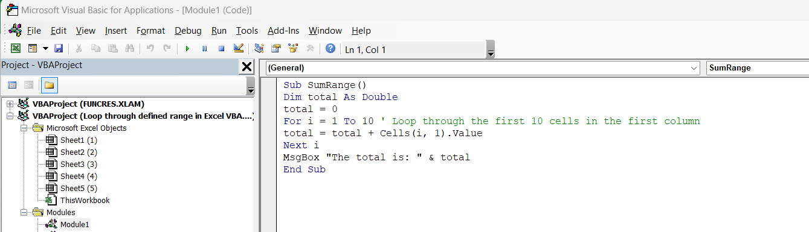Select Sheet4 (4) in project tree
This screenshot has width=809, height=232.
click(79, 176)
